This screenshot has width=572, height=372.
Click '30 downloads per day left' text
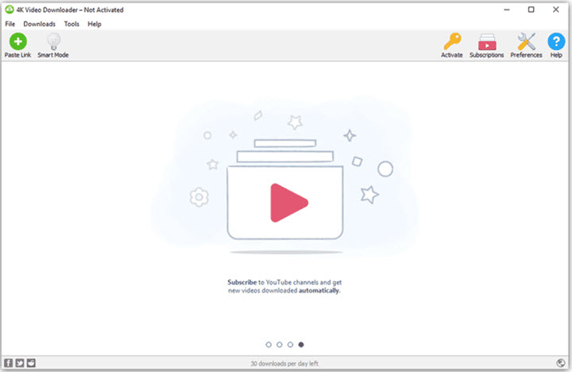[x=284, y=363]
